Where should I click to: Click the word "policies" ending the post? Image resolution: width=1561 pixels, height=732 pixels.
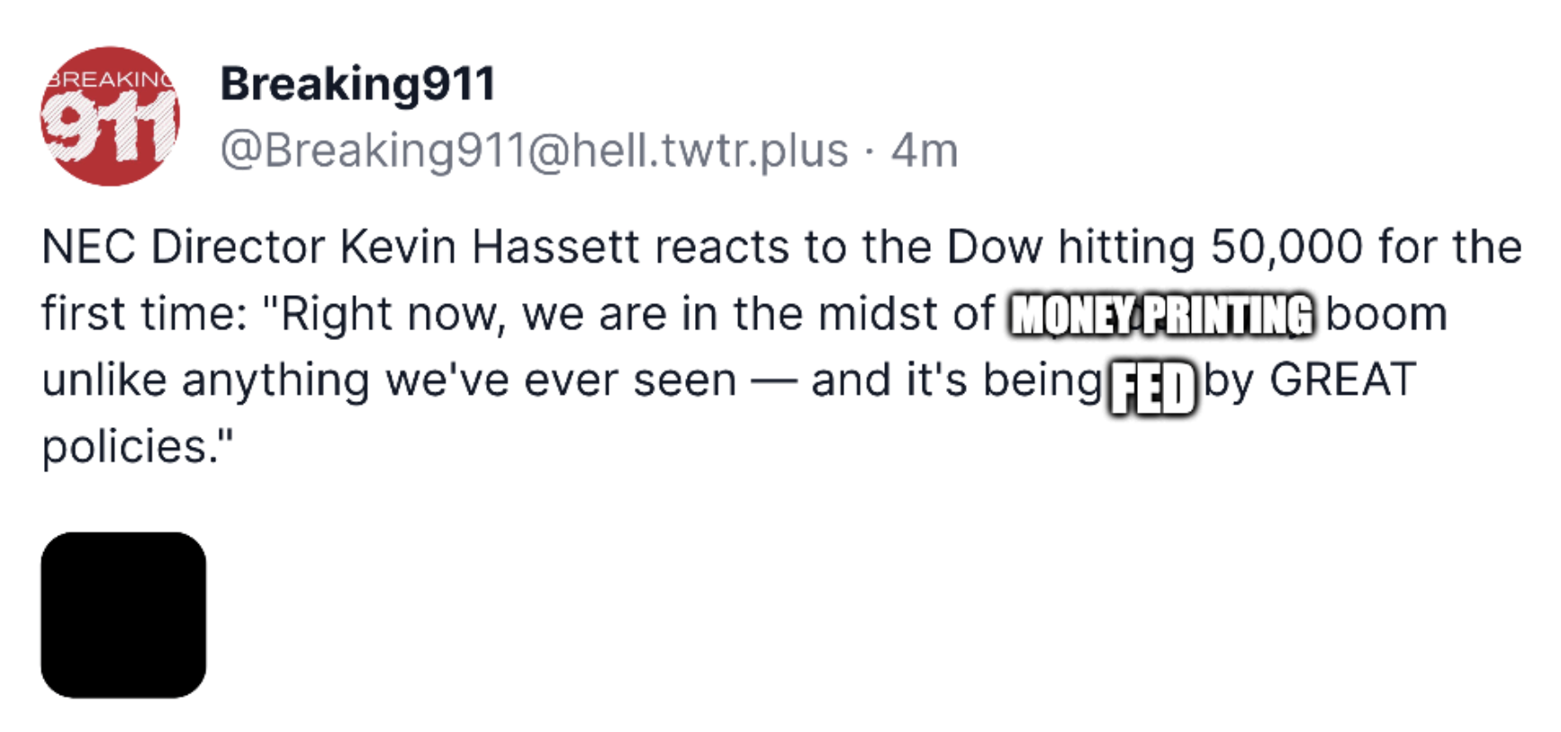point(126,447)
